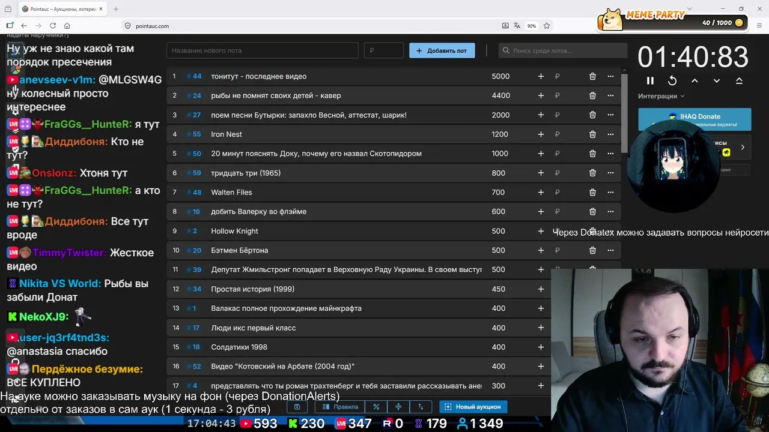Pause the auction timer
The image size is (769, 432).
click(x=650, y=80)
